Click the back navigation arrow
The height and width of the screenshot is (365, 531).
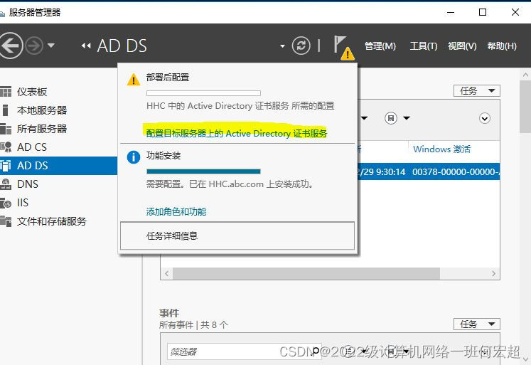click(x=11, y=46)
